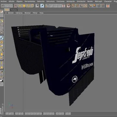This screenshot has width=117, height=117.
Task: Open the Render menu
Action: click(x=90, y=1)
